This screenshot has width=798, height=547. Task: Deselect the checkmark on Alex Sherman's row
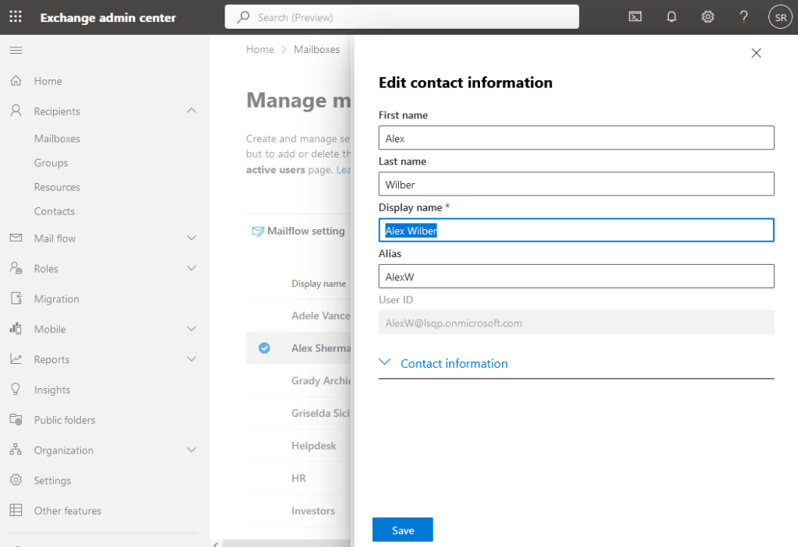coord(264,348)
